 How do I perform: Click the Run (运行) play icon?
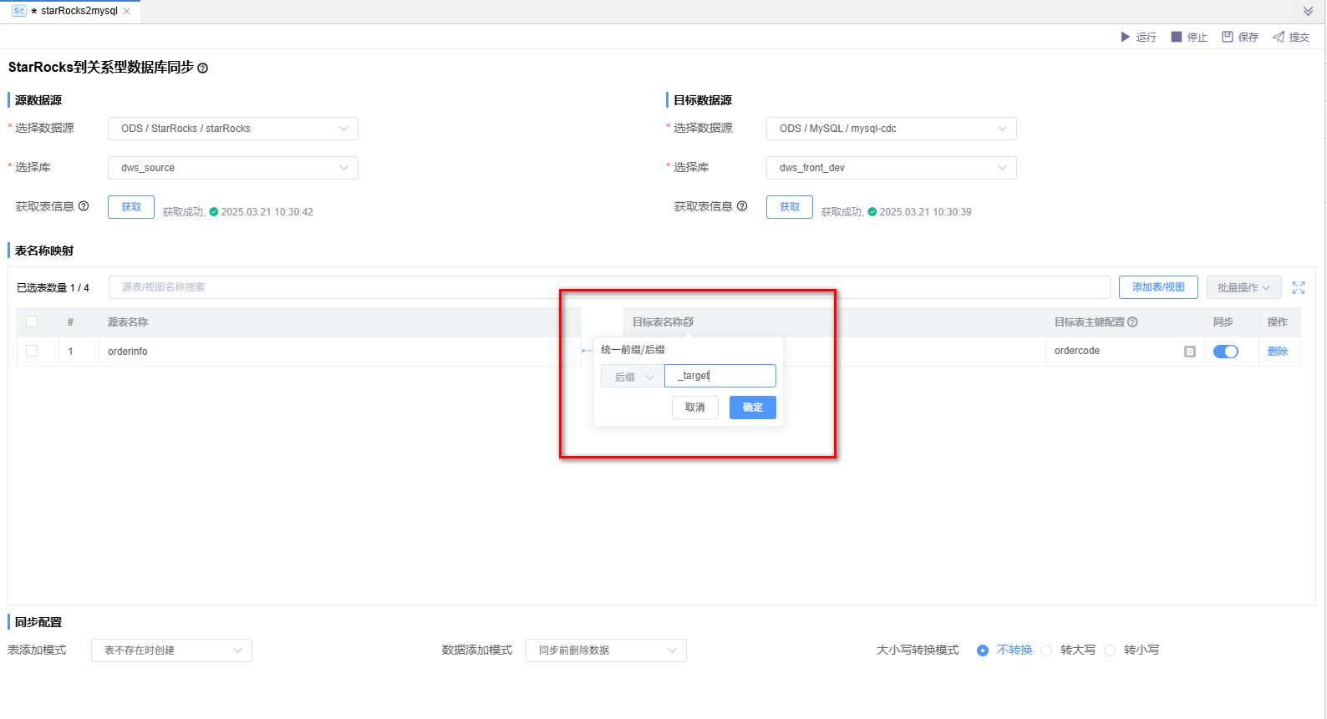1125,37
